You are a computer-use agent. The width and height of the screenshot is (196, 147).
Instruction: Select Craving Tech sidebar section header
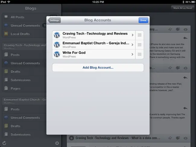pos(25,46)
